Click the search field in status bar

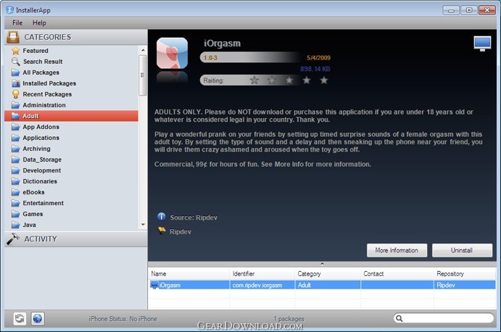444,318
